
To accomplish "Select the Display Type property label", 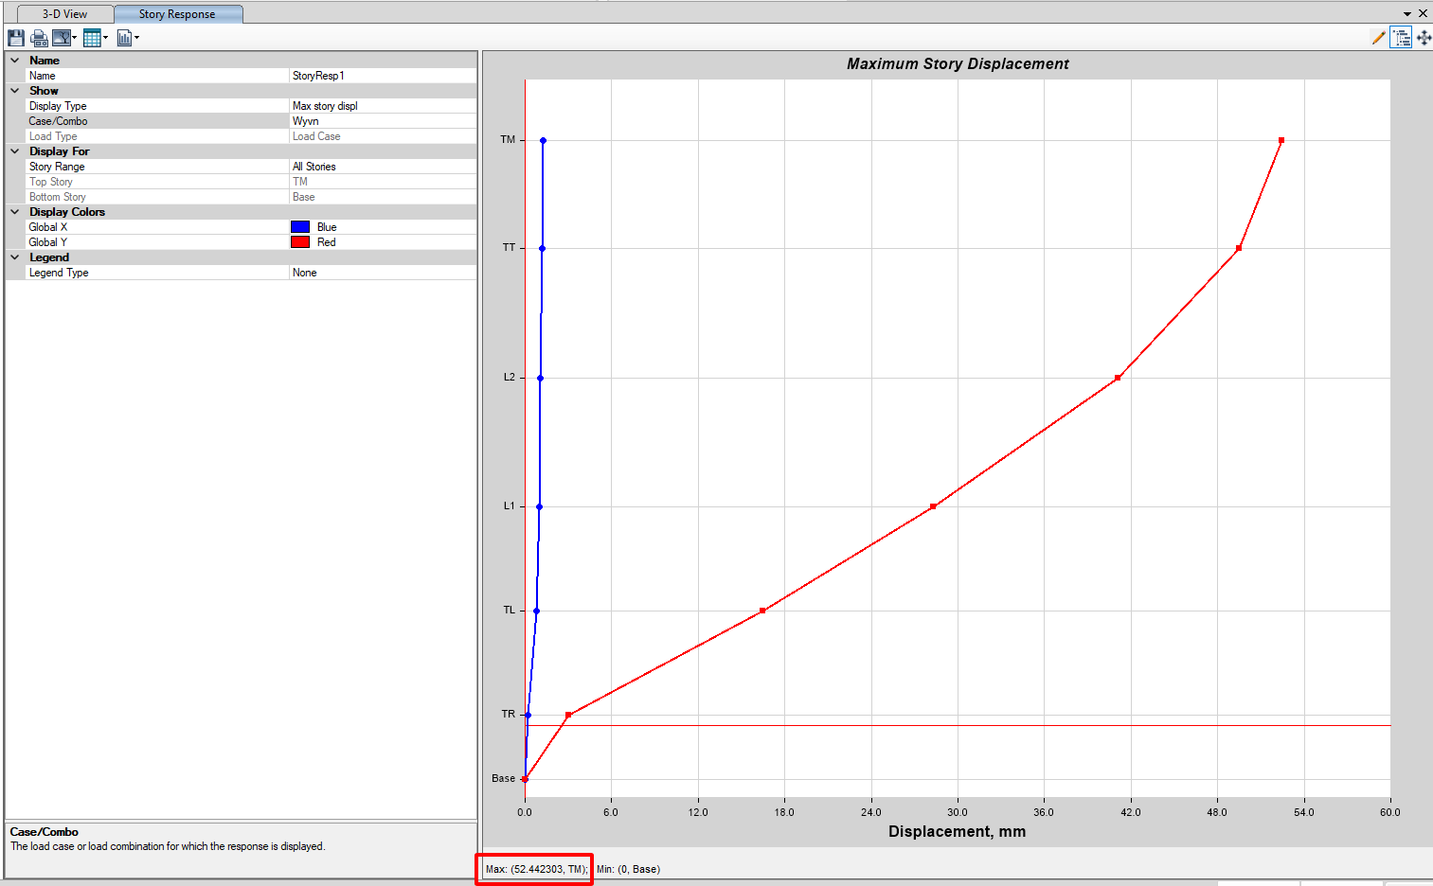I will point(58,106).
